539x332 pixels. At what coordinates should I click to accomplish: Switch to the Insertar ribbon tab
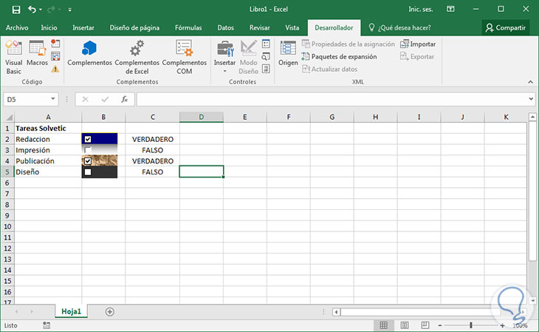(83, 27)
